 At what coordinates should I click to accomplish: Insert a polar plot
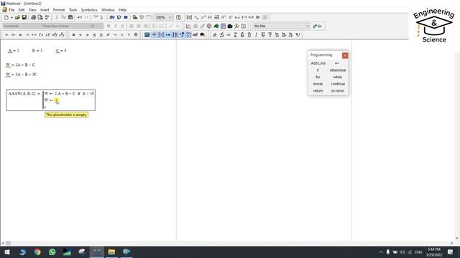click(x=209, y=26)
